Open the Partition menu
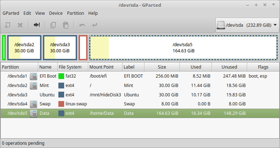This screenshot has width=280, height=148. click(75, 13)
